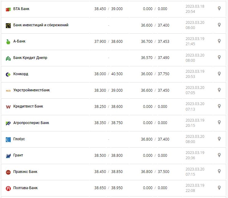This screenshot has height=198, width=228.
Task: Click the Укрстройинвестбанк bank name
Action: [x=32, y=90]
